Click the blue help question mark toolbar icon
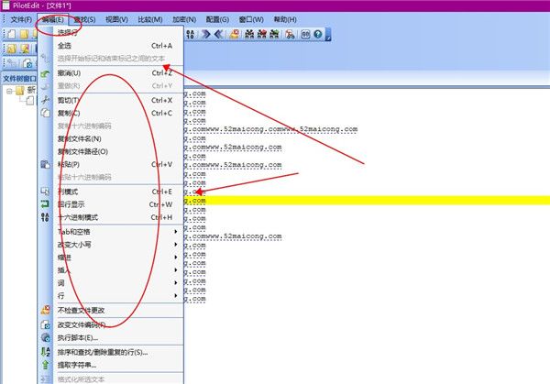Image resolution: width=550 pixels, height=384 pixels. (x=317, y=35)
